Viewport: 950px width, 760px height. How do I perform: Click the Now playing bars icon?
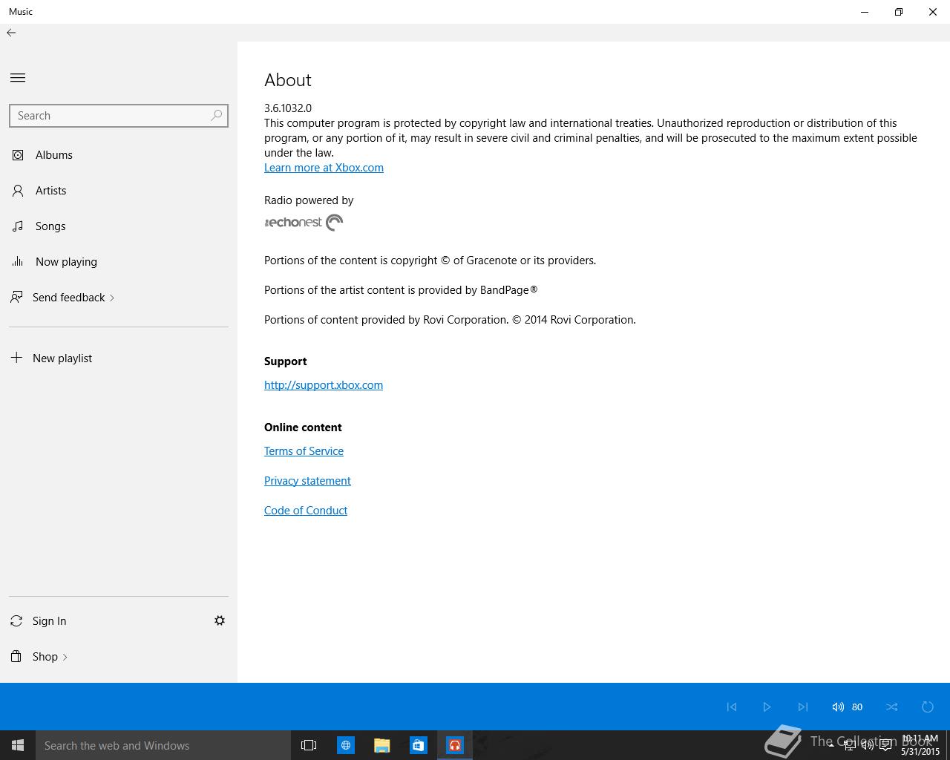coord(18,261)
